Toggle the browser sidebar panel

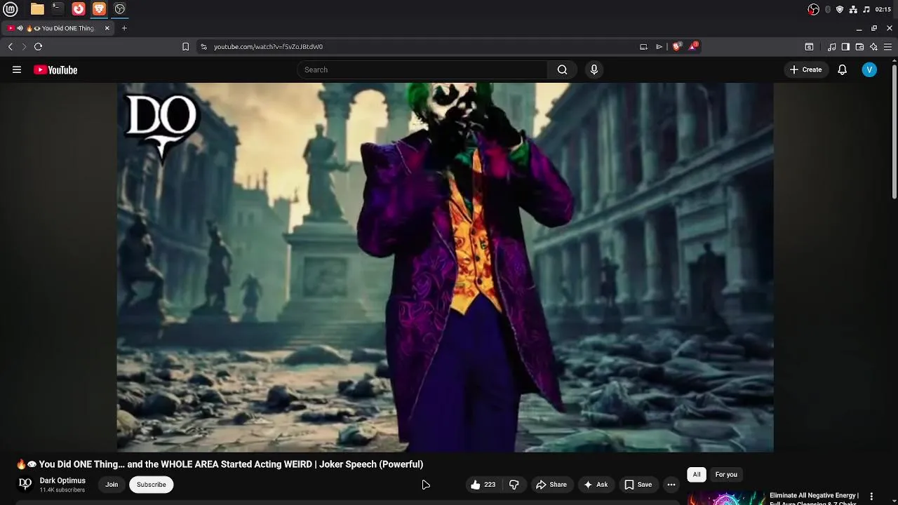tap(845, 47)
